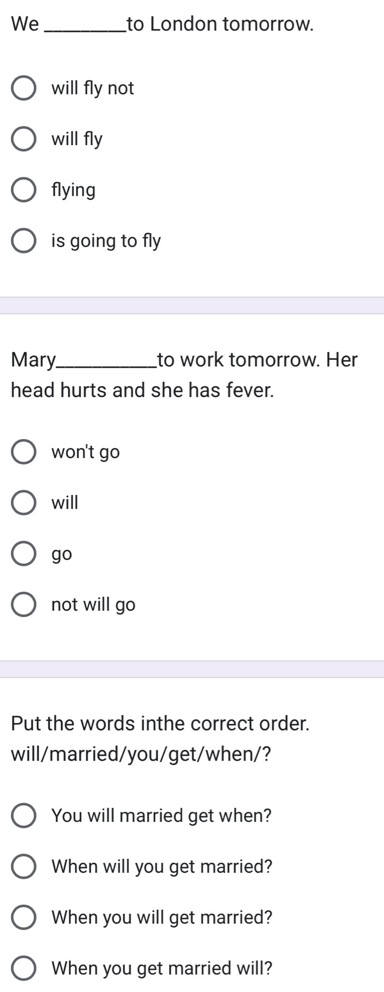Screen dimensions: 384x992
Task: Choose 'You will married get when?'
Action: (x=23, y=816)
